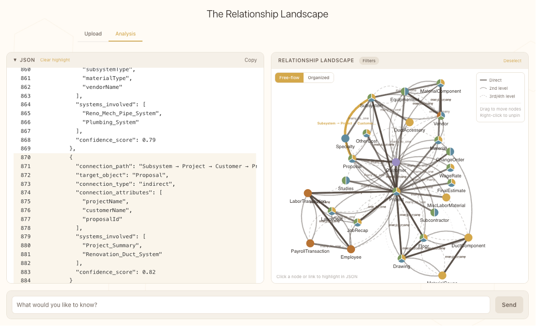Click Clear highlight link
This screenshot has height=326, width=536.
(x=55, y=60)
